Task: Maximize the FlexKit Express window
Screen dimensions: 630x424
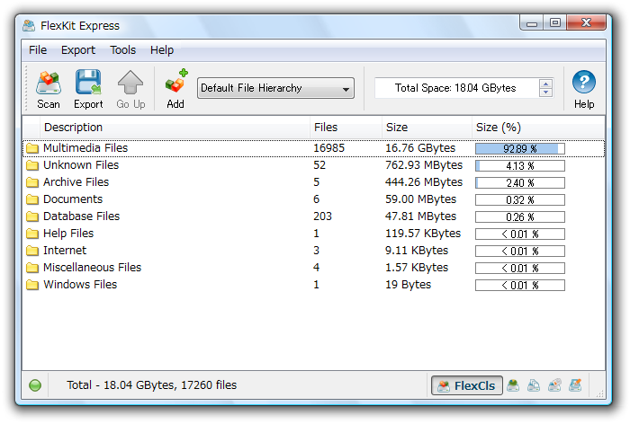Action: (555, 23)
